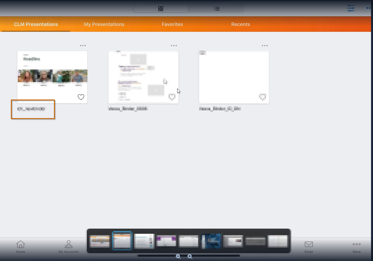Toggle favorite heart on third presentation

262,97
